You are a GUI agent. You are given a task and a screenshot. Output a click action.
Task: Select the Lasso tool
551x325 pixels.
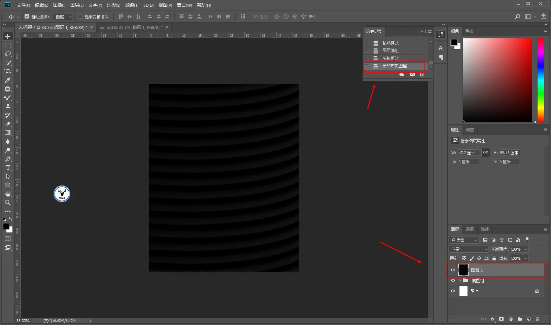pyautogui.click(x=8, y=54)
